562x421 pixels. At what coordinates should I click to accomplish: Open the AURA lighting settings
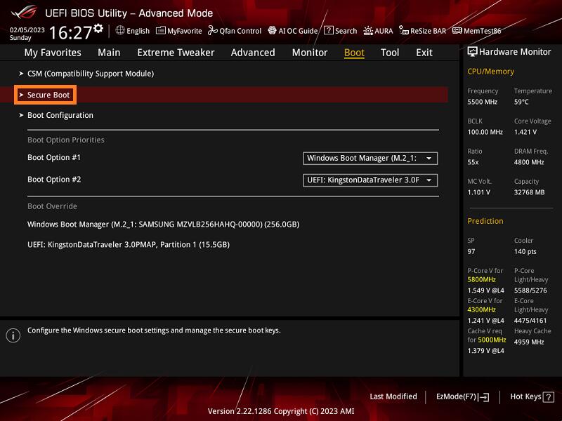[379, 31]
